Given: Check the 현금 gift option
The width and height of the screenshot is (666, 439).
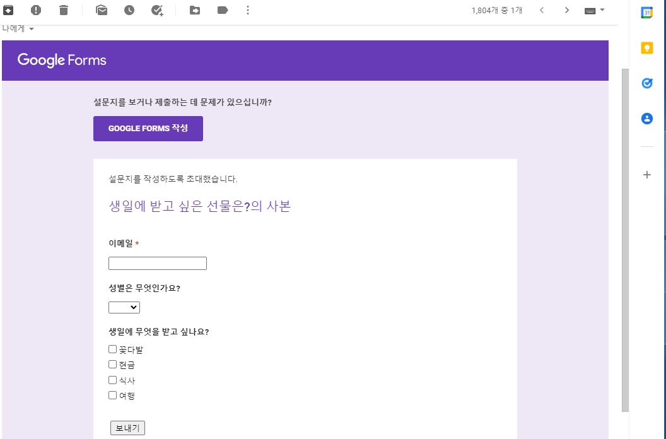Looking at the screenshot, I should [x=112, y=364].
